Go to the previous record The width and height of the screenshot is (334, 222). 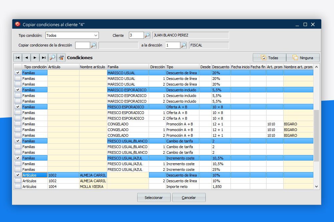pos(26,58)
